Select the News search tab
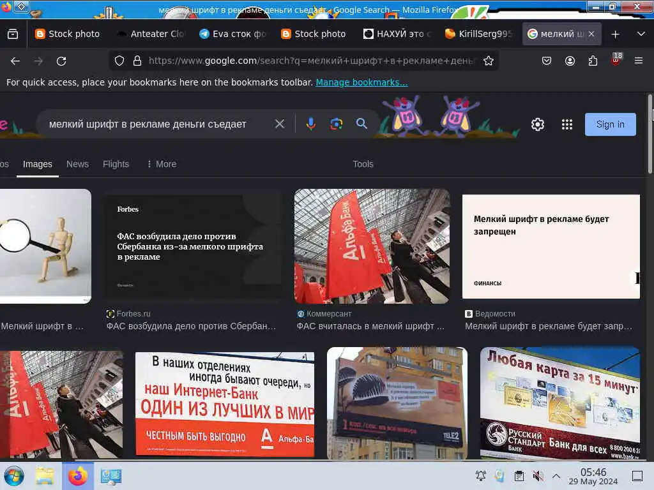Screen dimensions: 654x490 pyautogui.click(x=77, y=164)
